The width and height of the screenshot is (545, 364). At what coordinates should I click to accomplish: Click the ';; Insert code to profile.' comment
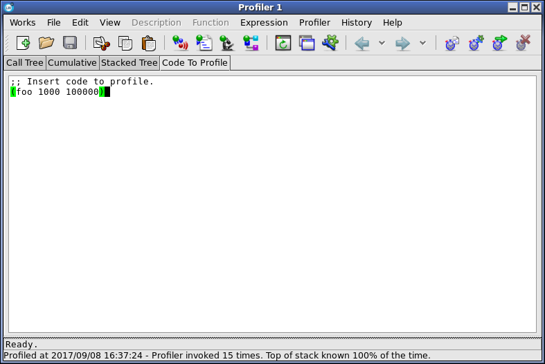pyautogui.click(x=82, y=82)
